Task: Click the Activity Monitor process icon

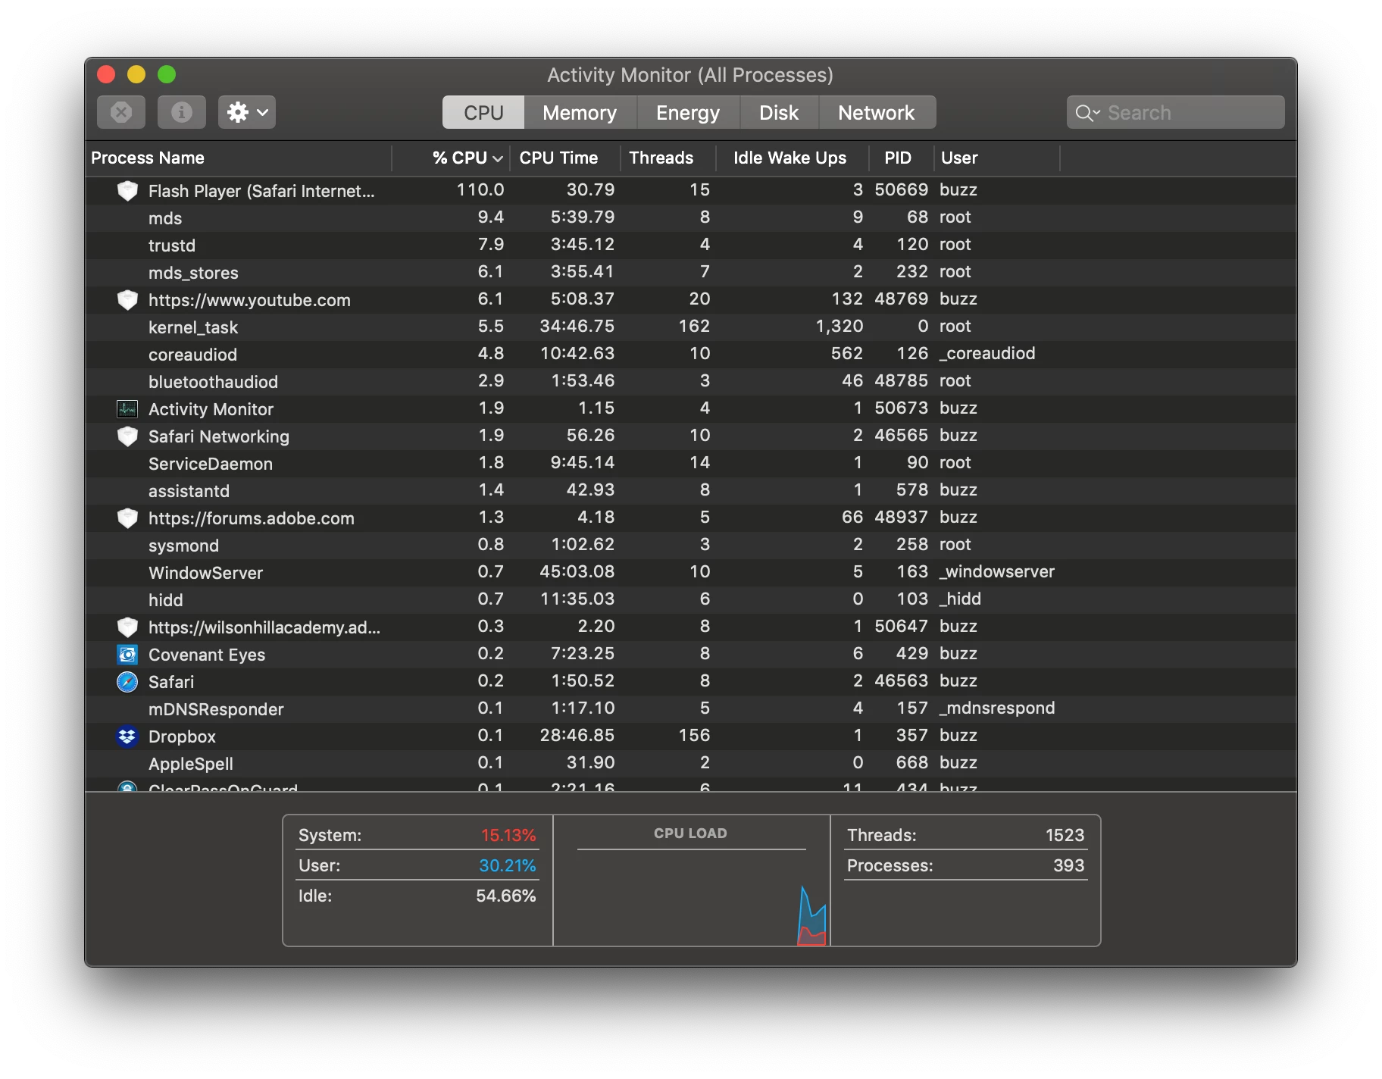Action: (127, 409)
